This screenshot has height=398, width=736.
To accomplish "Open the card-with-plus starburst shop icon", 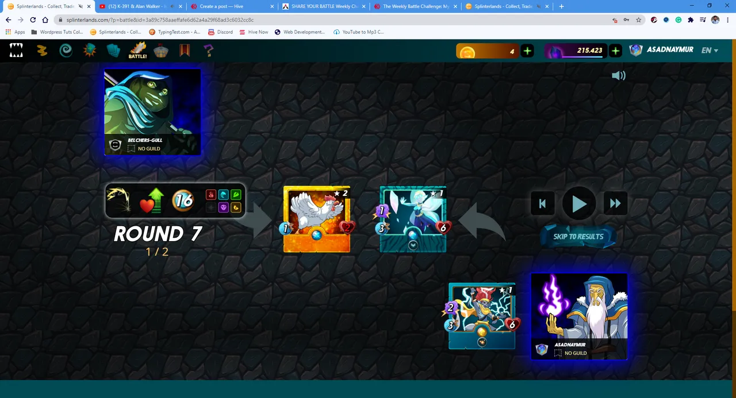I will pos(90,51).
